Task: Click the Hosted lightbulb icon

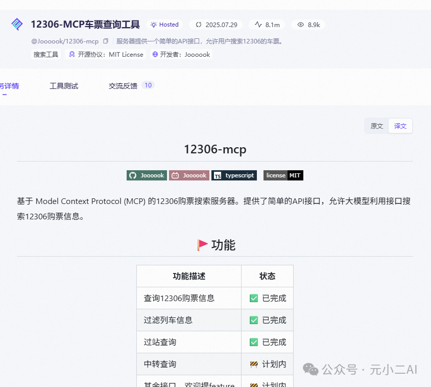Action: (154, 25)
